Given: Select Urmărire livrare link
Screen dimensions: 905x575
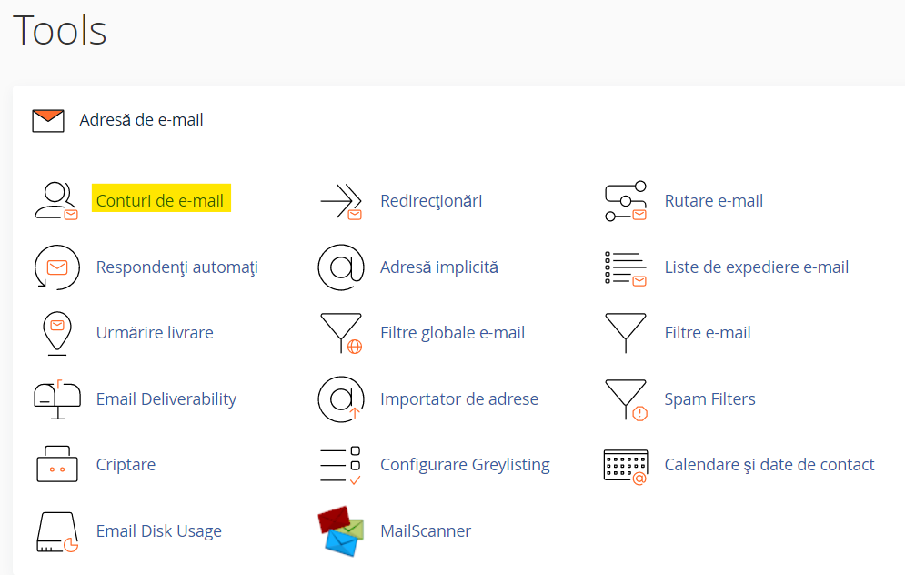Looking at the screenshot, I should click(x=155, y=332).
